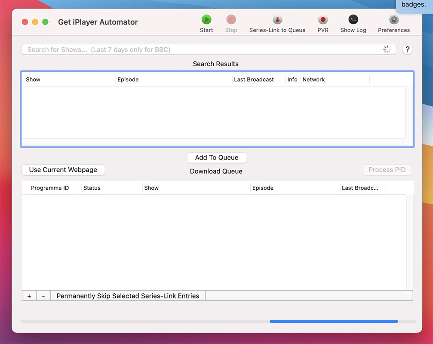Open the PVR record icon

click(x=323, y=20)
